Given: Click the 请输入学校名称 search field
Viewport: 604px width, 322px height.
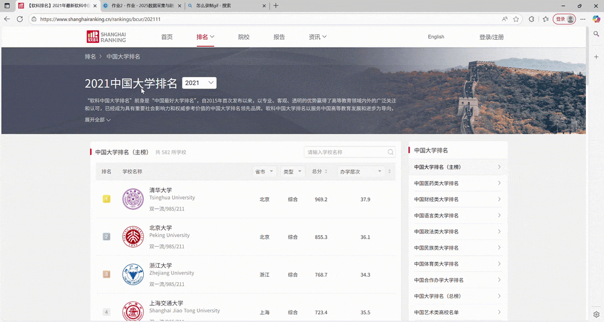Looking at the screenshot, I should tap(349, 152).
